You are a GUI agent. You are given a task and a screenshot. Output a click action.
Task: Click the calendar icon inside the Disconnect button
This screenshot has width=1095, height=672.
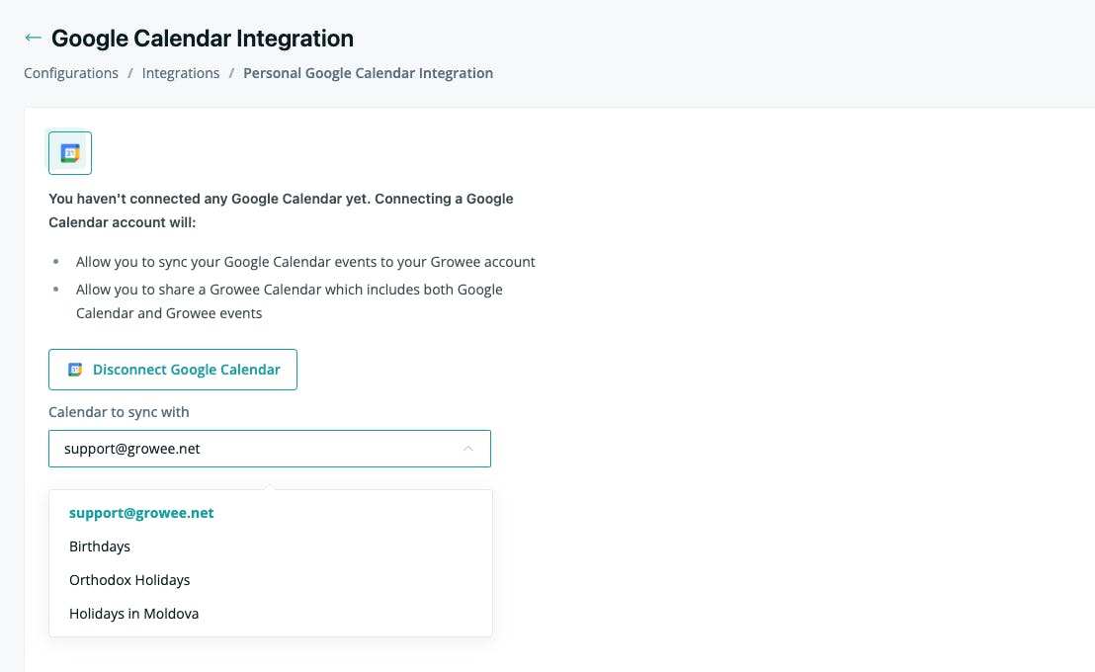[x=75, y=370]
